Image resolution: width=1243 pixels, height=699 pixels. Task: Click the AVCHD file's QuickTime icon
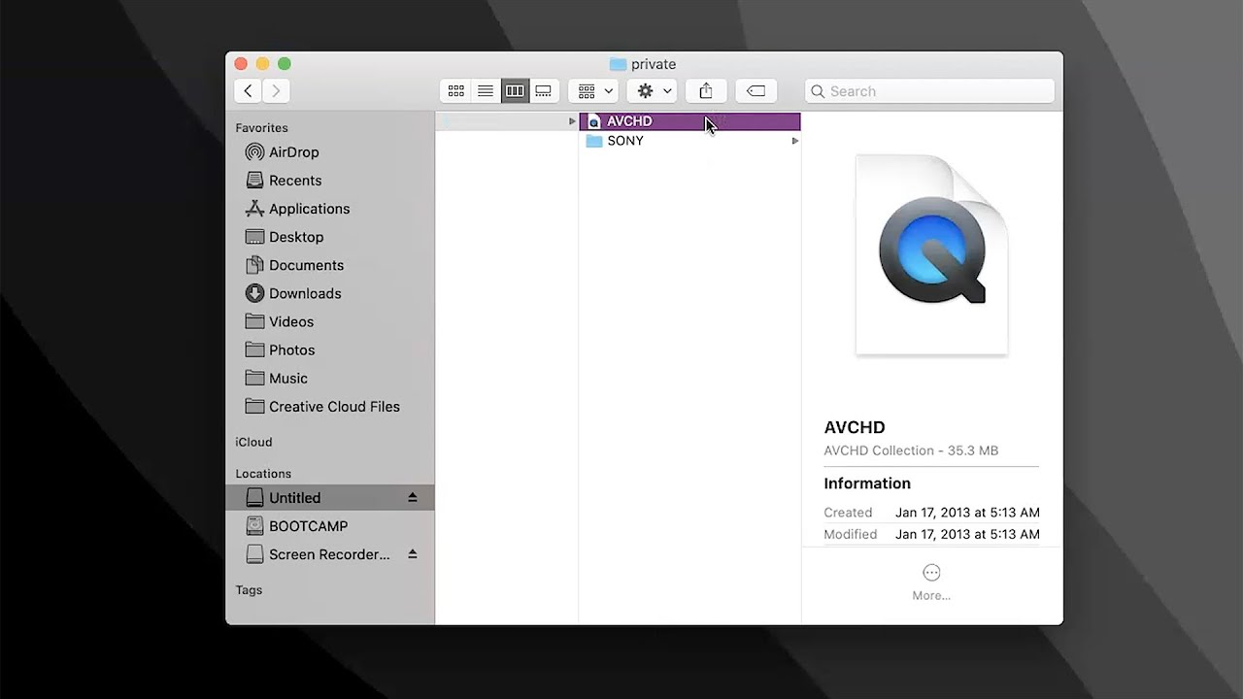click(x=594, y=121)
